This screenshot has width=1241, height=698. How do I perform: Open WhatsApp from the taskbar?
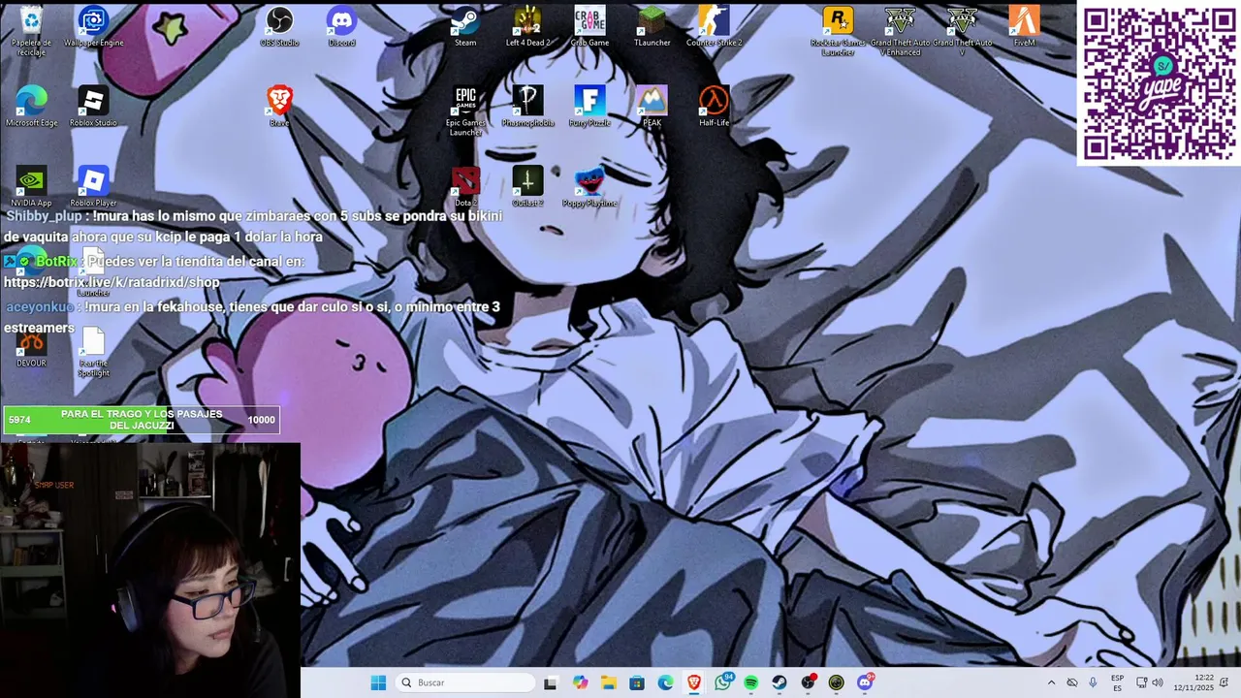pyautogui.click(x=723, y=682)
